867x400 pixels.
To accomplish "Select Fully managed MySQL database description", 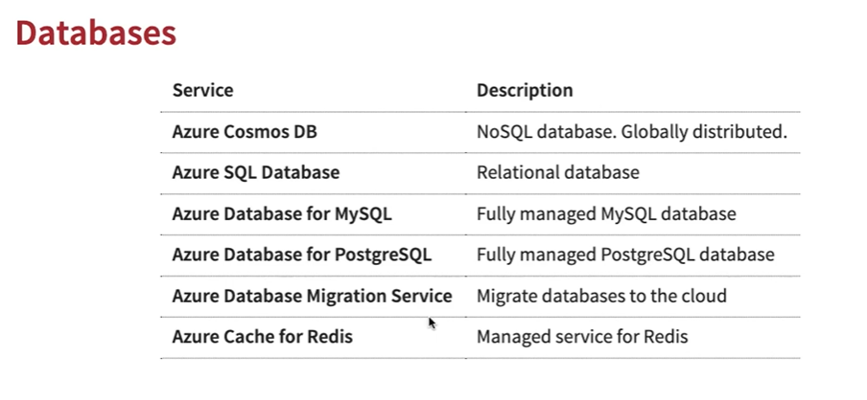I will pos(606,213).
